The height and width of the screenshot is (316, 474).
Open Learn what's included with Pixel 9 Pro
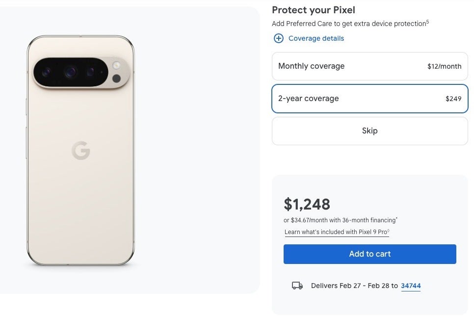click(x=337, y=232)
